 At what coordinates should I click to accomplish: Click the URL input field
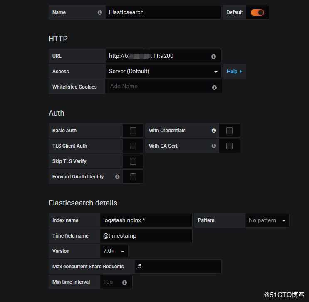tap(163, 56)
